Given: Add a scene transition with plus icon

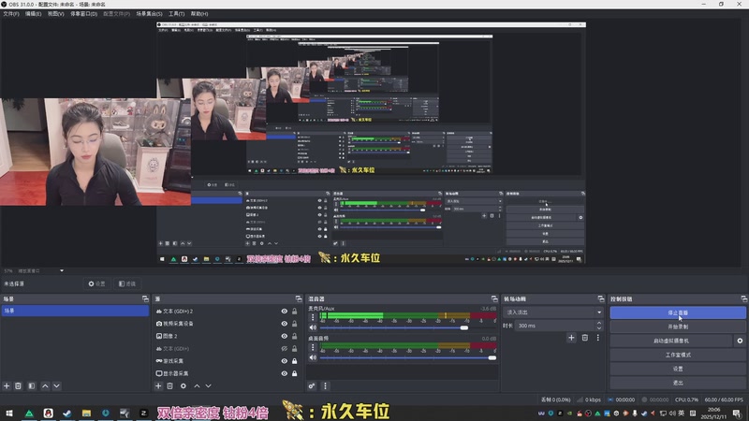Looking at the screenshot, I should tap(571, 338).
